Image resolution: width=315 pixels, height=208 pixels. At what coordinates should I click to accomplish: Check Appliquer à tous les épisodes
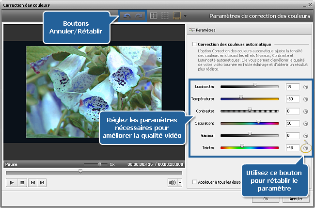(x=194, y=182)
